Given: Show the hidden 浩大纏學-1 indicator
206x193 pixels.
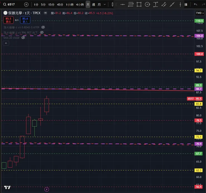Looking at the screenshot, I should (x=43, y=27).
